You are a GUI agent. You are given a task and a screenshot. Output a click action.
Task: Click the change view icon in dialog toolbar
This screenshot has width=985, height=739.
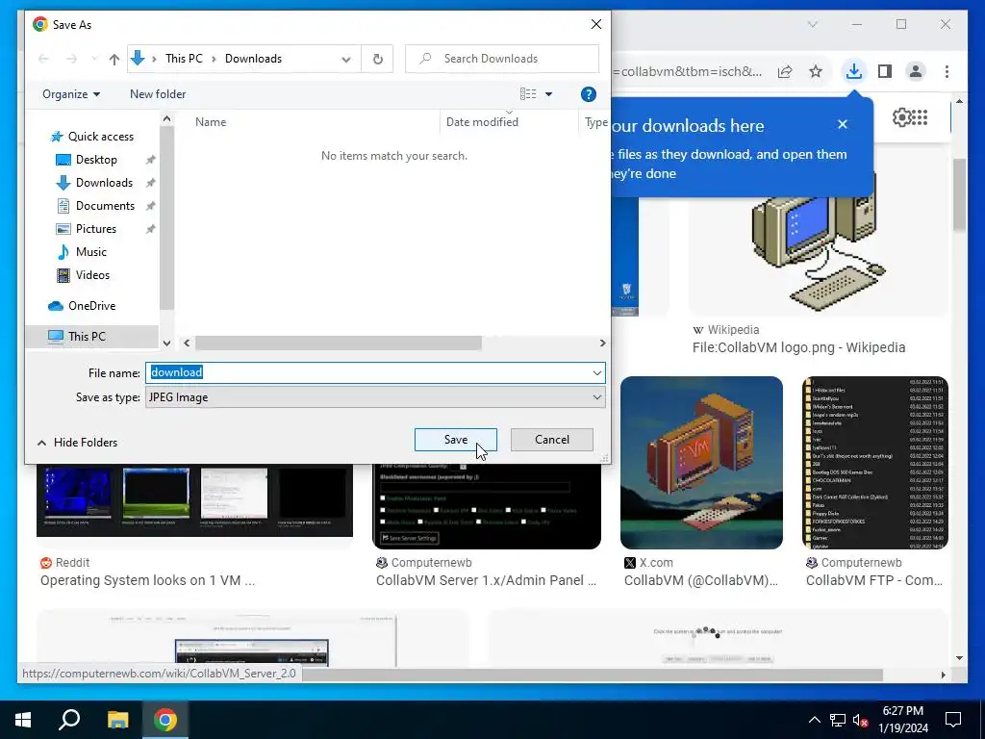[528, 94]
